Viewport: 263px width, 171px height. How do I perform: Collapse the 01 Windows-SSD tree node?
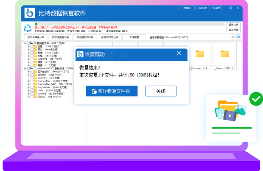coord(25,68)
